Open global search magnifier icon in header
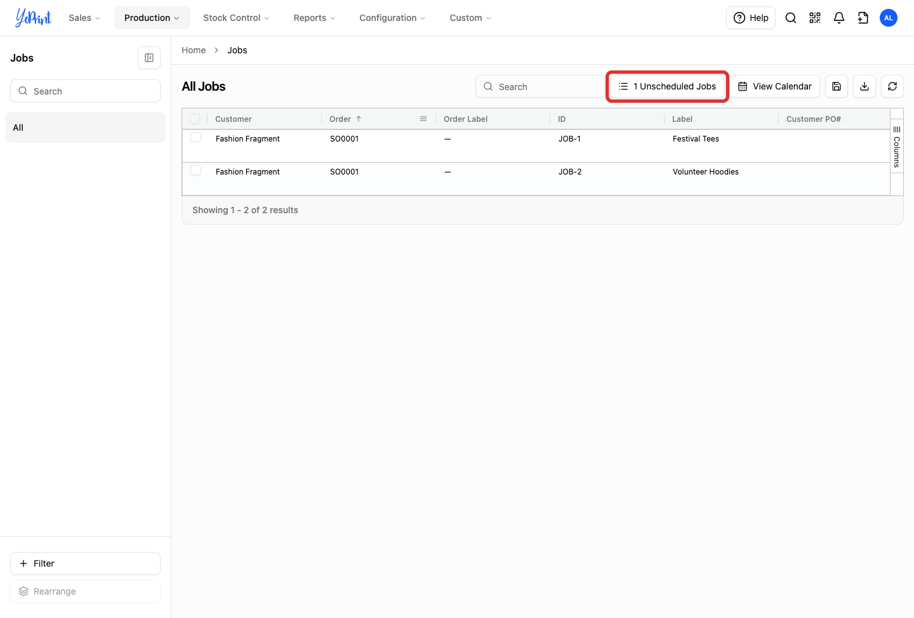 [x=791, y=18]
